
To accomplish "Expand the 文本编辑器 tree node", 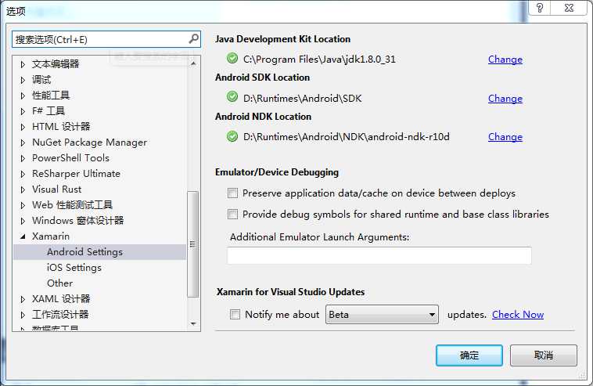I will tap(23, 64).
